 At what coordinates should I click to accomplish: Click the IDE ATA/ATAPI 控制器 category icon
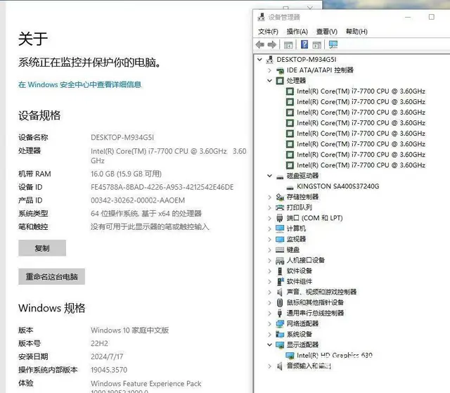click(280, 70)
